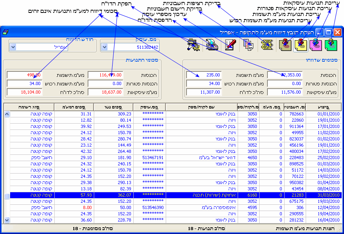This screenshot has height=234, width=344.
Task: Click VAT amount 42.32
Action: [86, 151]
